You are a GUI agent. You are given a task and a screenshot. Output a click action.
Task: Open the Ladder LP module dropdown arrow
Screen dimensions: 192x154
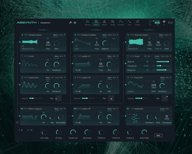click(x=118, y=56)
